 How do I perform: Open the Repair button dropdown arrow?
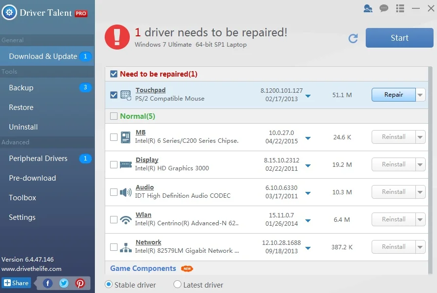tap(420, 95)
